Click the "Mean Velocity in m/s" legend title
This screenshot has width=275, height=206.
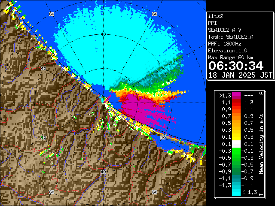point(261,144)
